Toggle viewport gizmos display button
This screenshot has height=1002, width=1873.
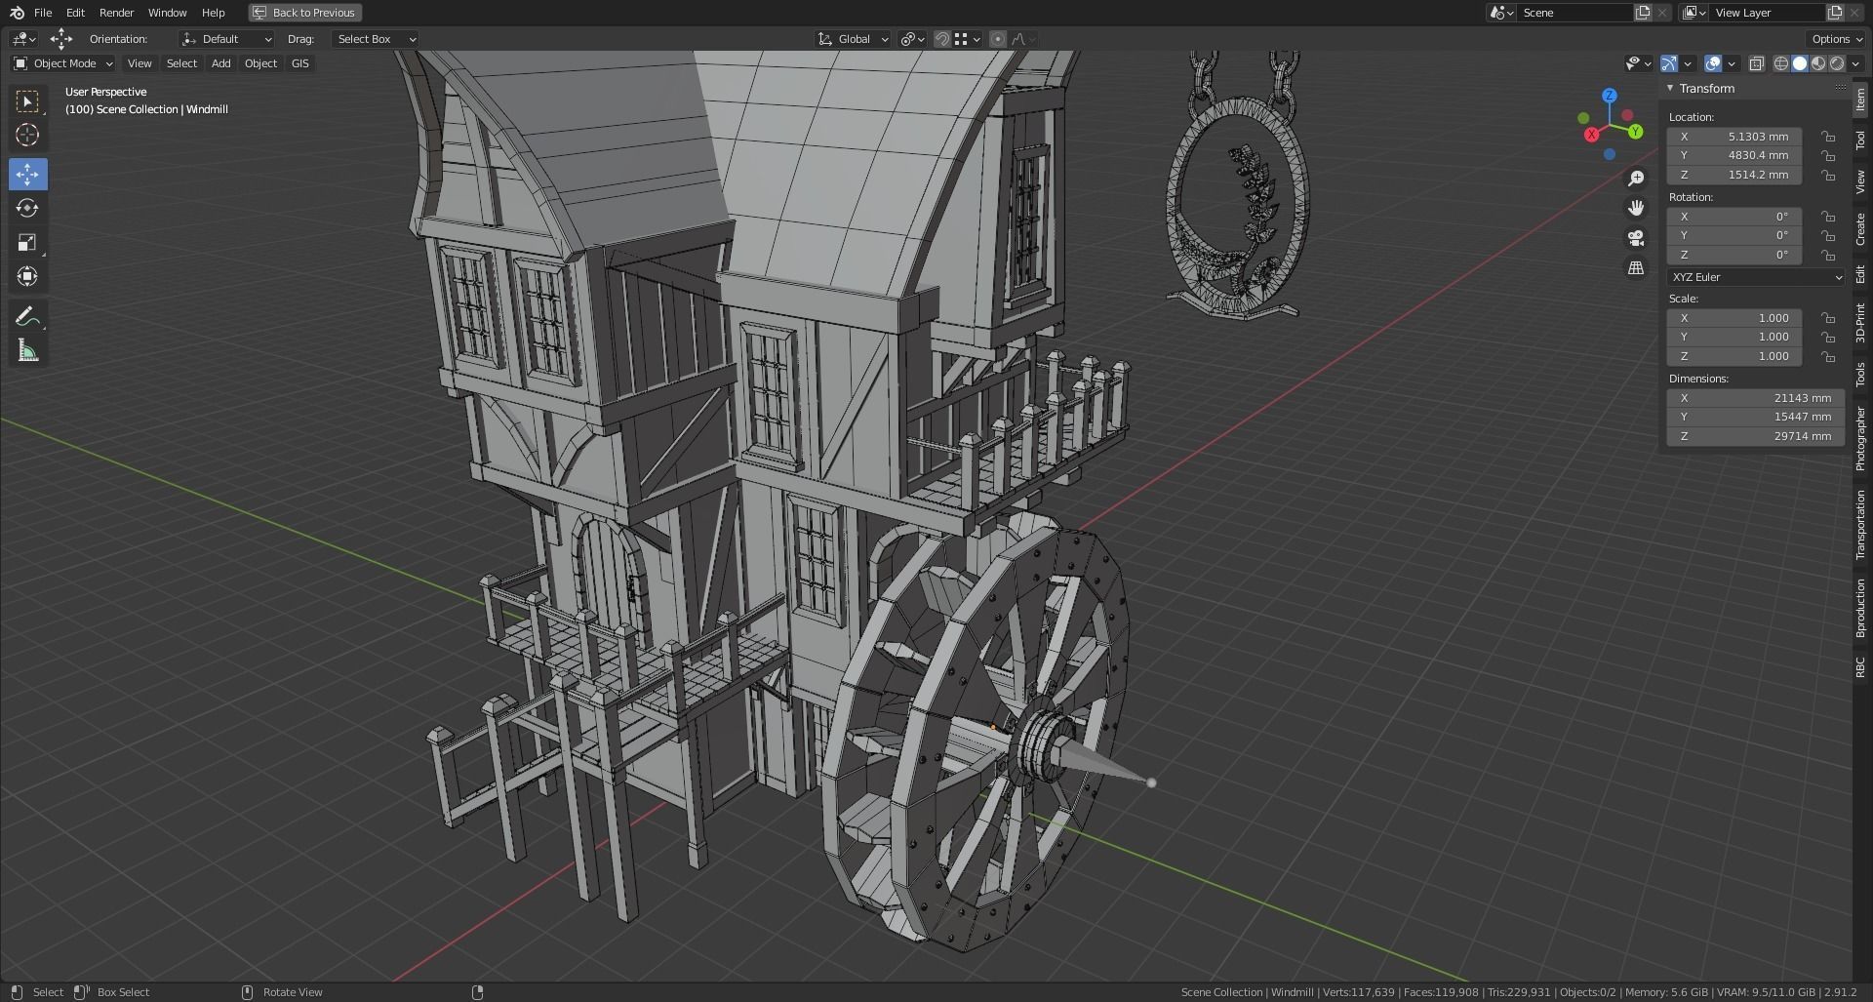click(1669, 63)
